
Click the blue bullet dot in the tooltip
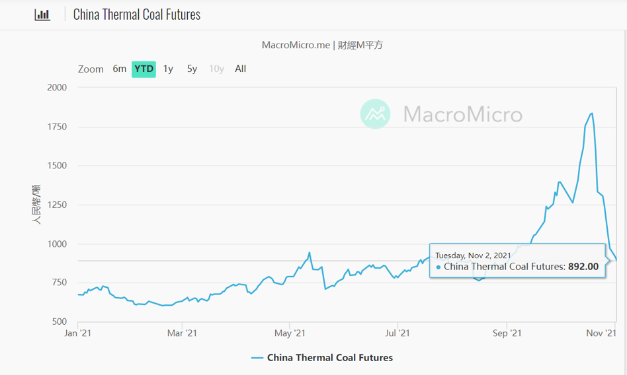439,267
